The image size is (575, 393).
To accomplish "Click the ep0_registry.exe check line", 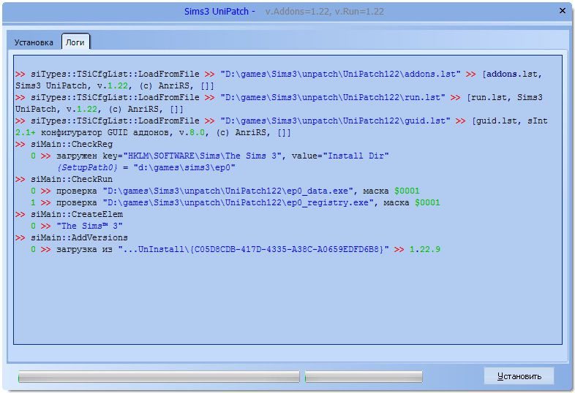I will coord(236,202).
